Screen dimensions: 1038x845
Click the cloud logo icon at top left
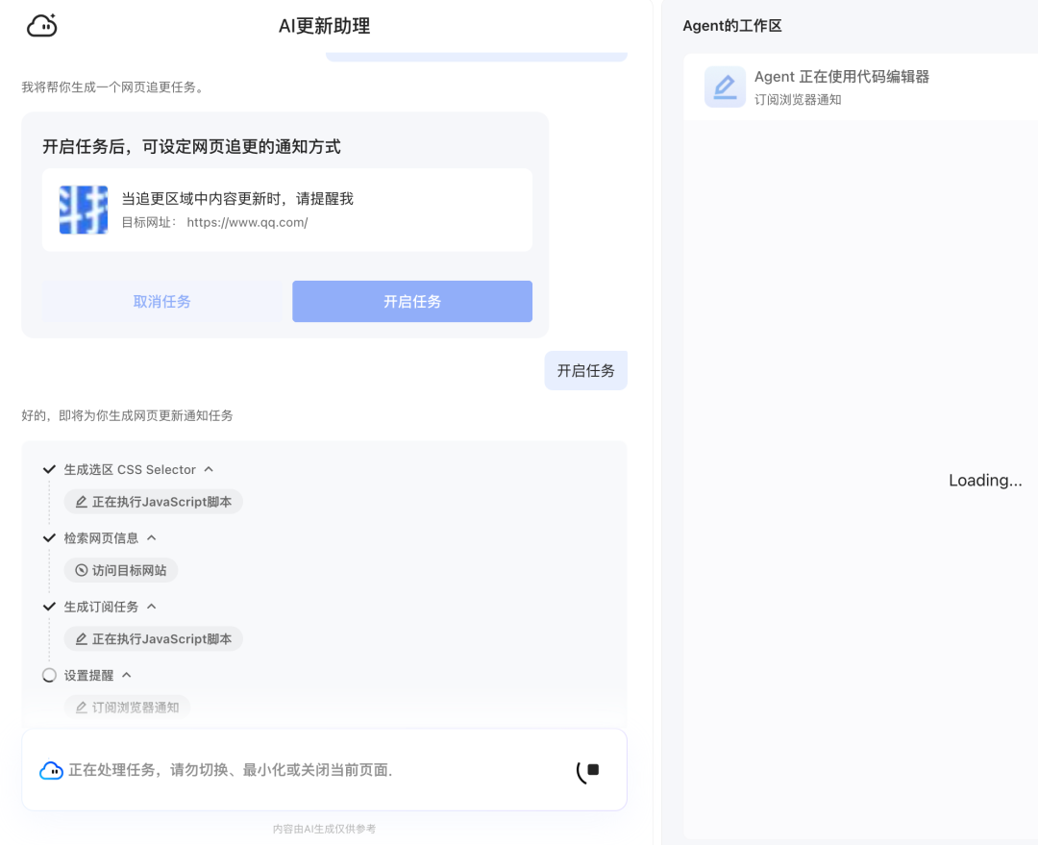pyautogui.click(x=42, y=26)
